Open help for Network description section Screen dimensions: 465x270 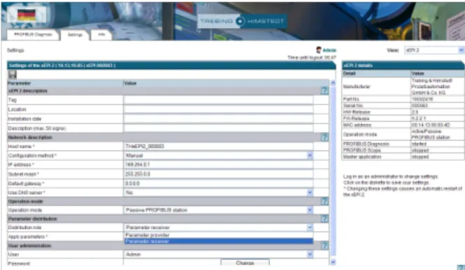pyautogui.click(x=324, y=137)
